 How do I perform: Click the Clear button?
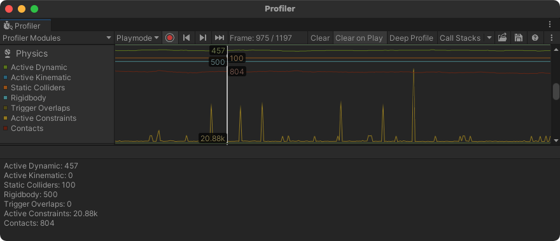320,38
